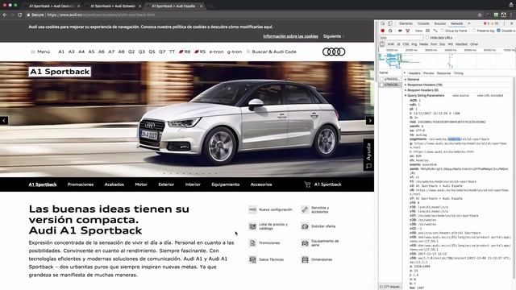
Task: Click the shopping cart A1 Sportback icon
Action: pos(307,184)
